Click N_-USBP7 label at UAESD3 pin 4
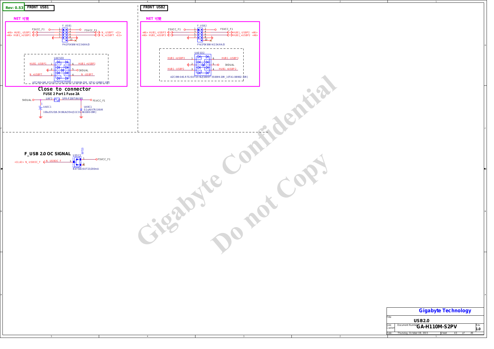The width and height of the screenshot is (494, 349). (87, 74)
